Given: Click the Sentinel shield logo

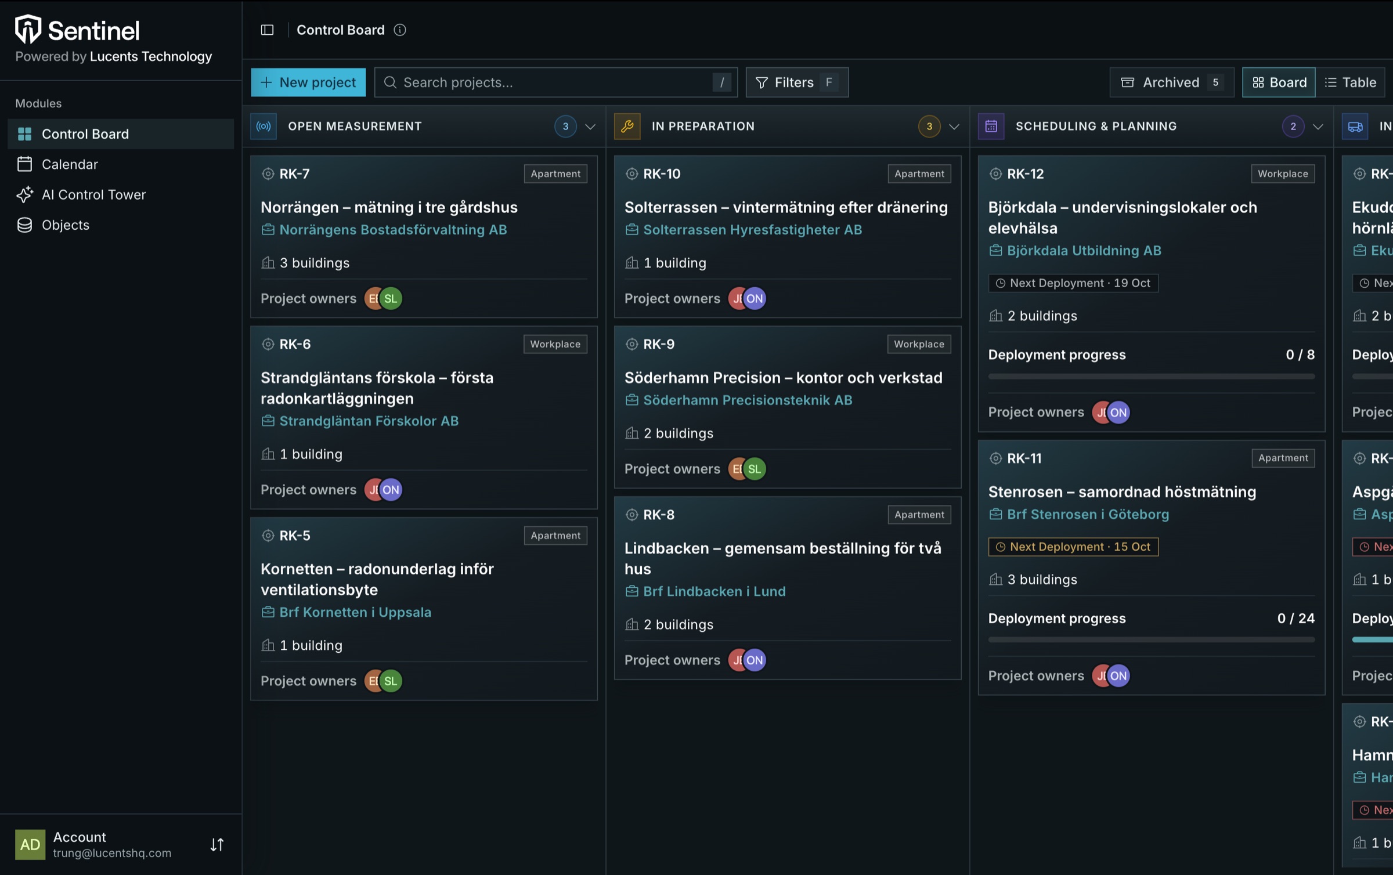Looking at the screenshot, I should point(28,29).
